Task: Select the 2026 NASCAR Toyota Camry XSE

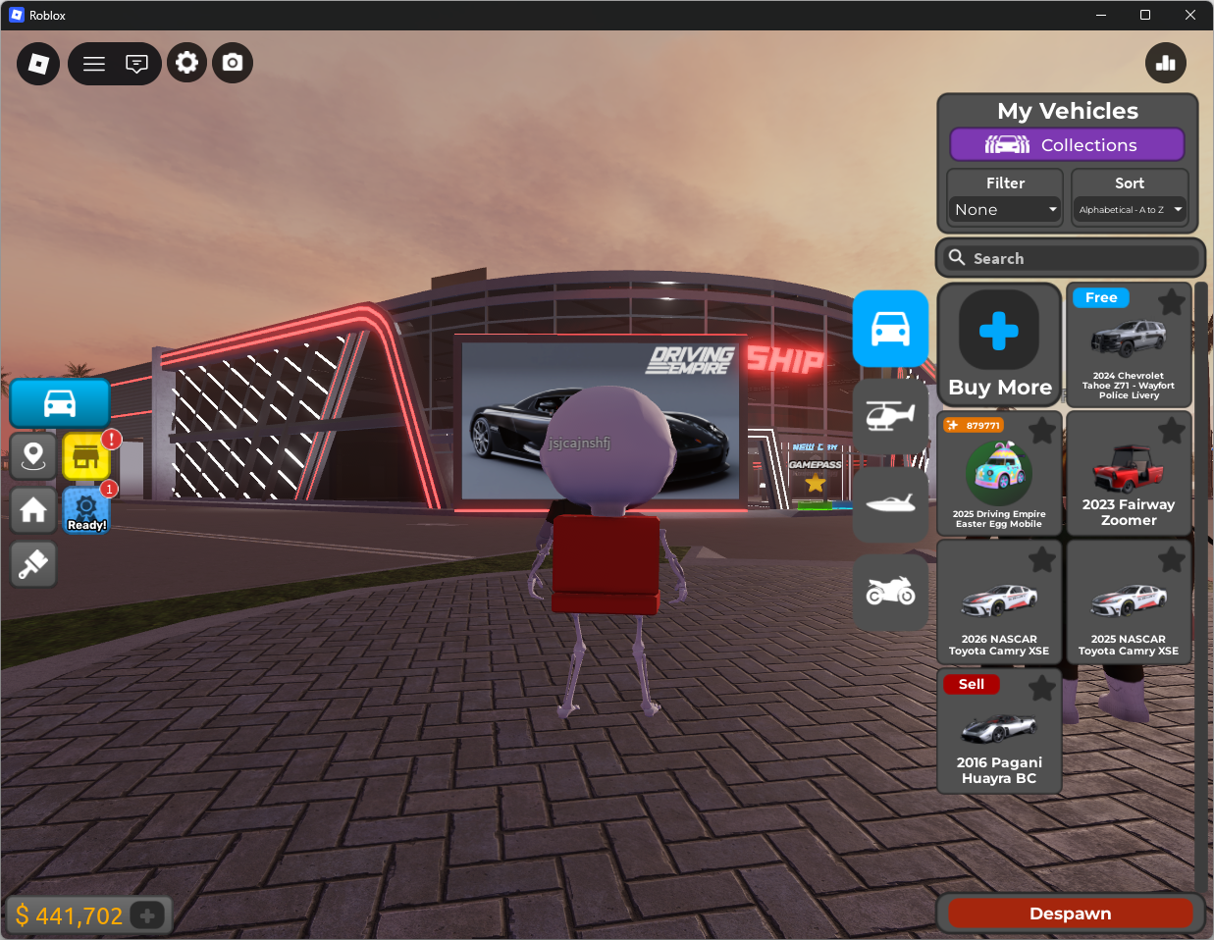Action: pos(999,602)
